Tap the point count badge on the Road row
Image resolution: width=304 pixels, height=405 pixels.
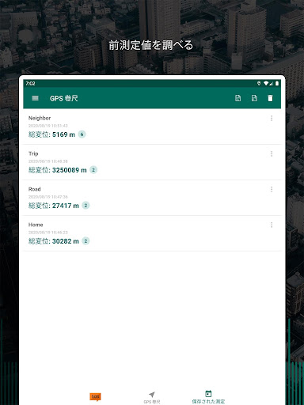[x=85, y=206]
